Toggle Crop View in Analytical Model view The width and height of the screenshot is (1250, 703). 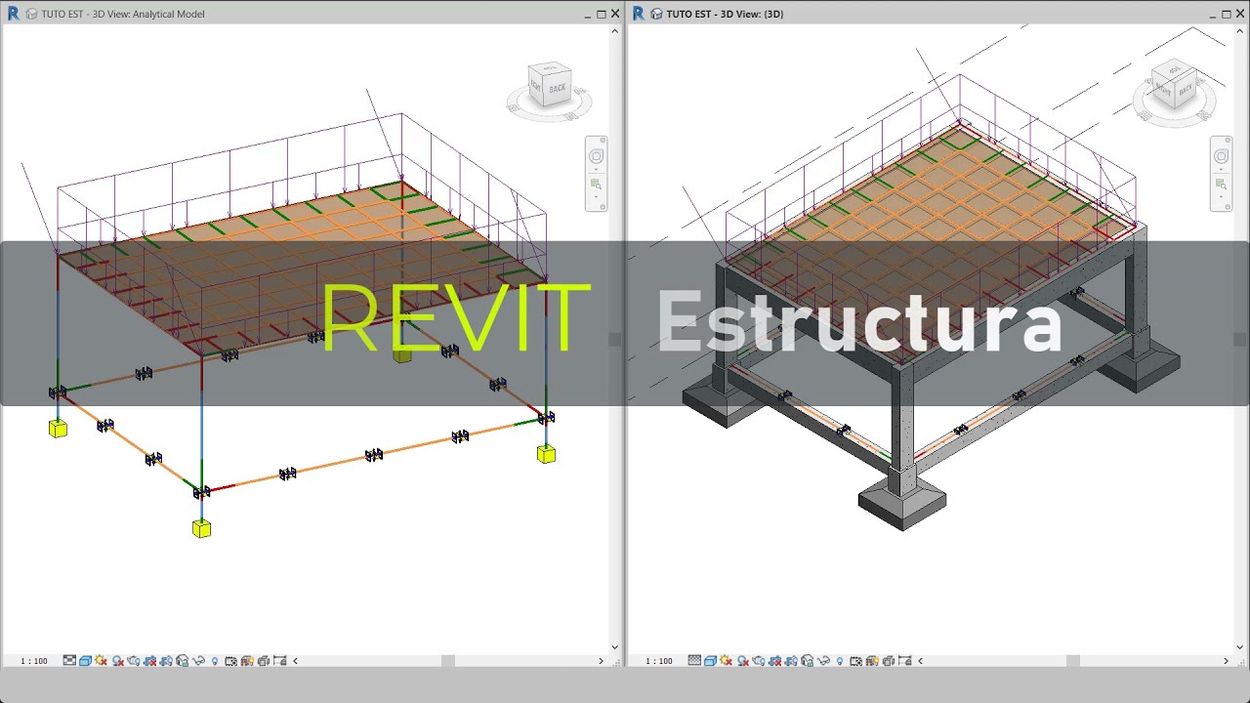pyautogui.click(x=149, y=661)
